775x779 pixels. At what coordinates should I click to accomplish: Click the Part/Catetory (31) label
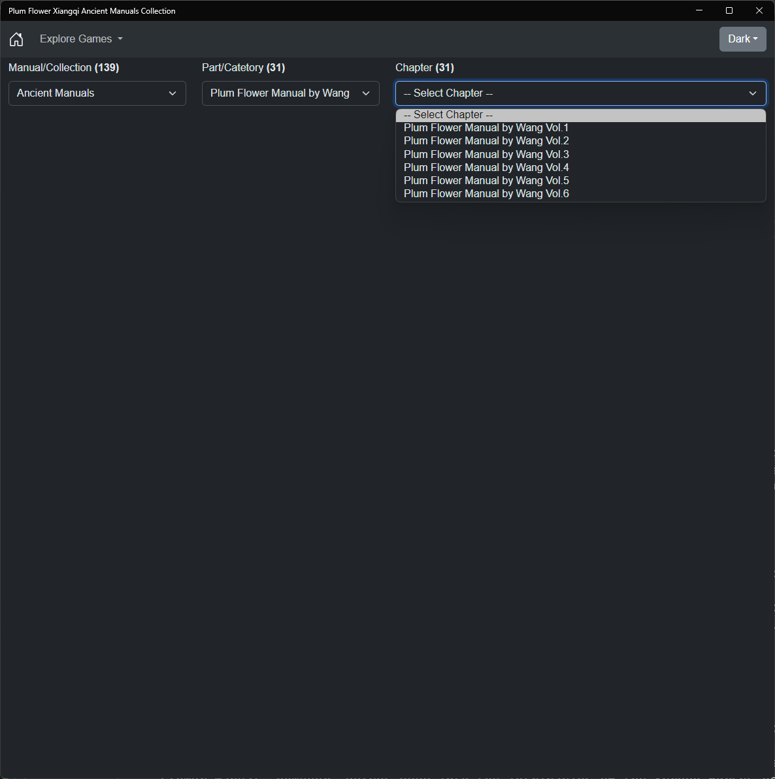(244, 67)
